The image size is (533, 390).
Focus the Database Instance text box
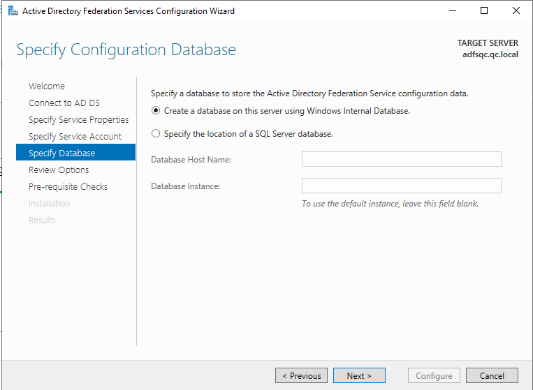(x=401, y=186)
